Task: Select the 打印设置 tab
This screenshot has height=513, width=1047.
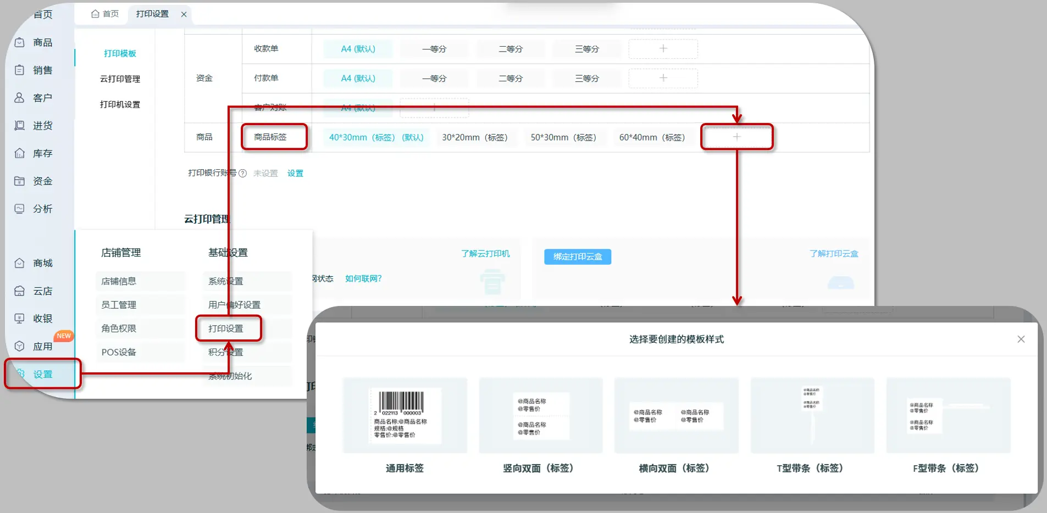Action: [x=153, y=14]
